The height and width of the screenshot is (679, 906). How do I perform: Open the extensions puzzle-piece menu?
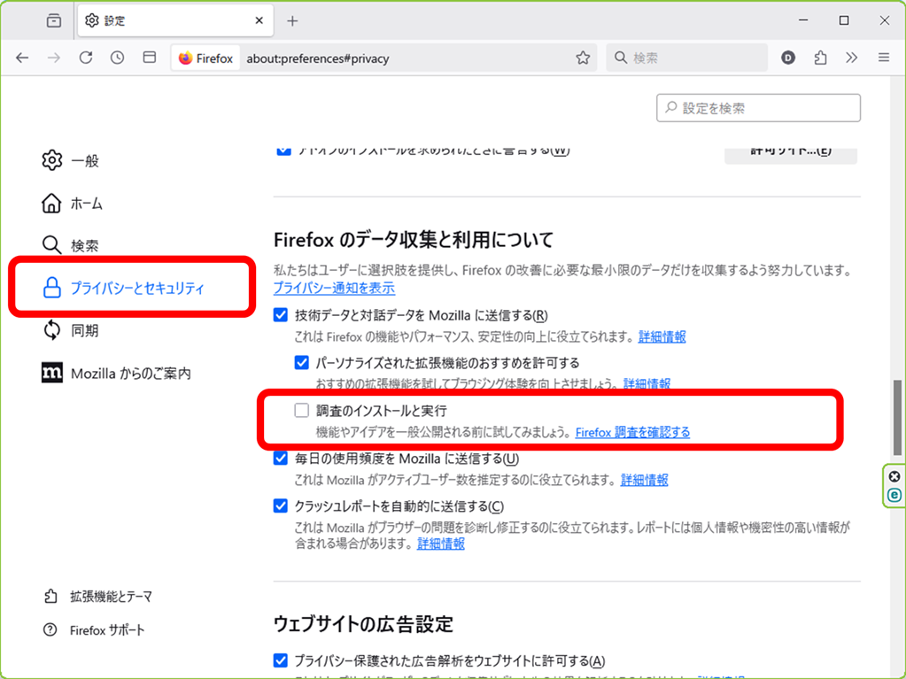pyautogui.click(x=820, y=58)
